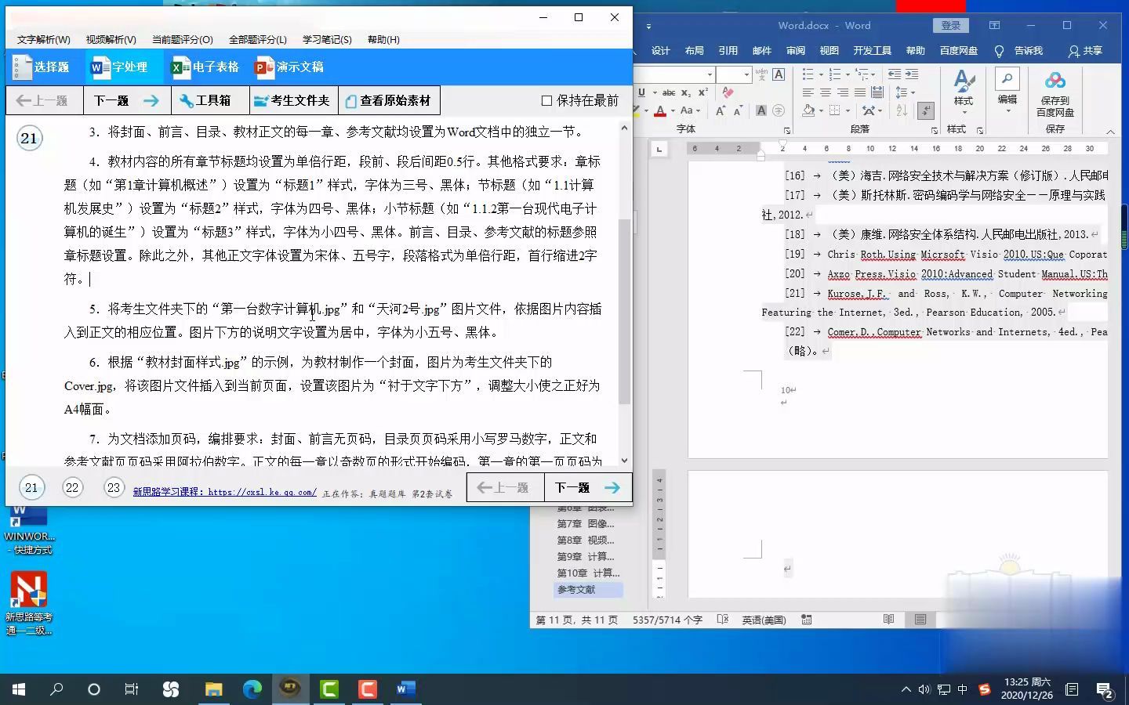The width and height of the screenshot is (1129, 705).
Task: Click the top 下一题 toolbar button
Action: [126, 100]
